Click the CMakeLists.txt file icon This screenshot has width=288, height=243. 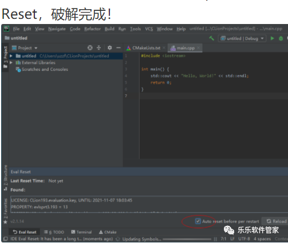[x=128, y=48]
